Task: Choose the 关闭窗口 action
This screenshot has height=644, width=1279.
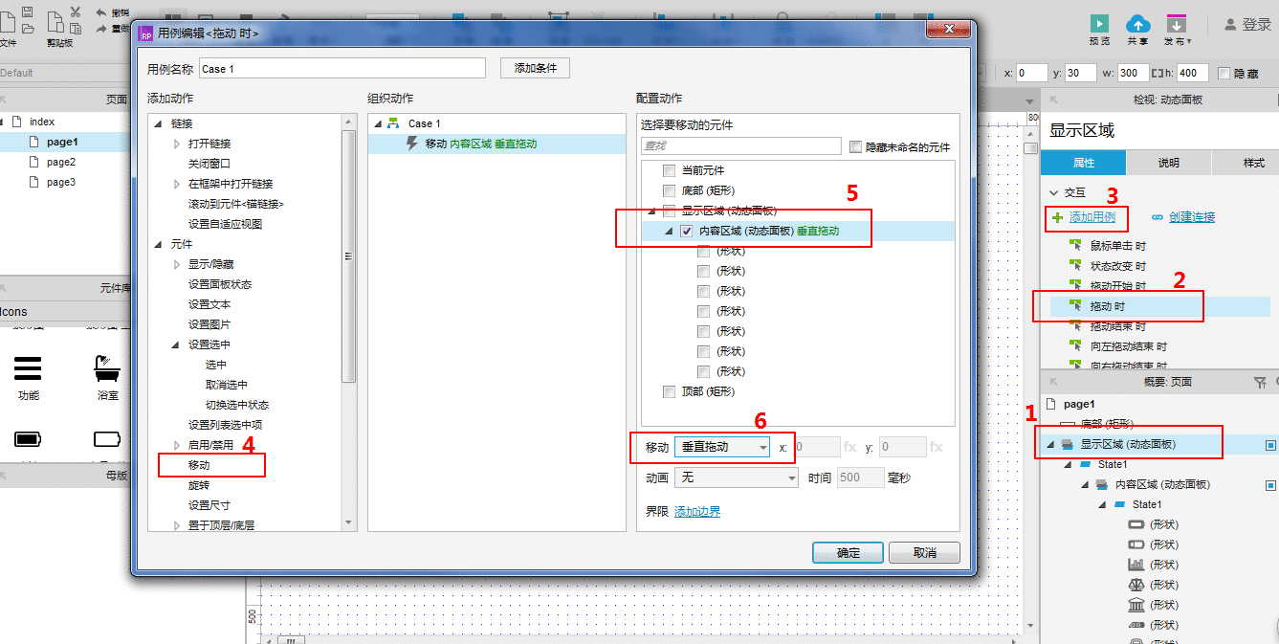Action: [x=209, y=164]
